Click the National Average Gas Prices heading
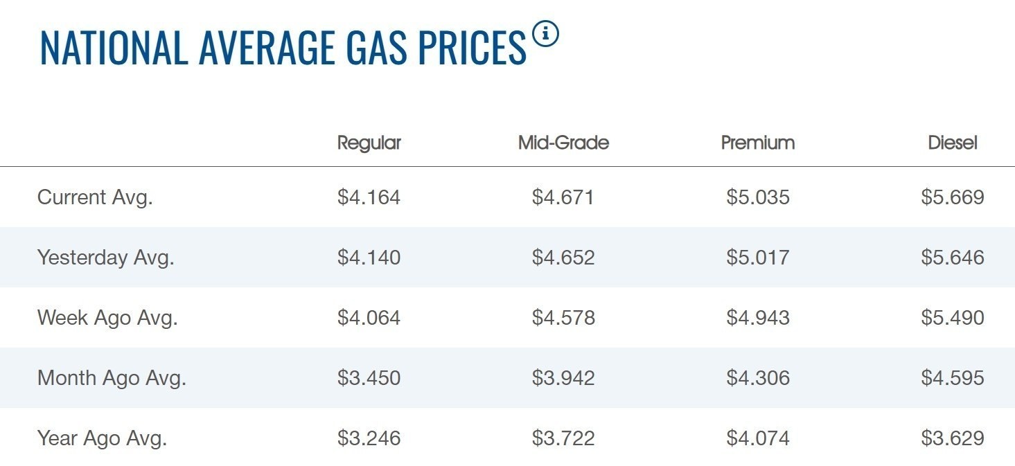 pyautogui.click(x=283, y=48)
